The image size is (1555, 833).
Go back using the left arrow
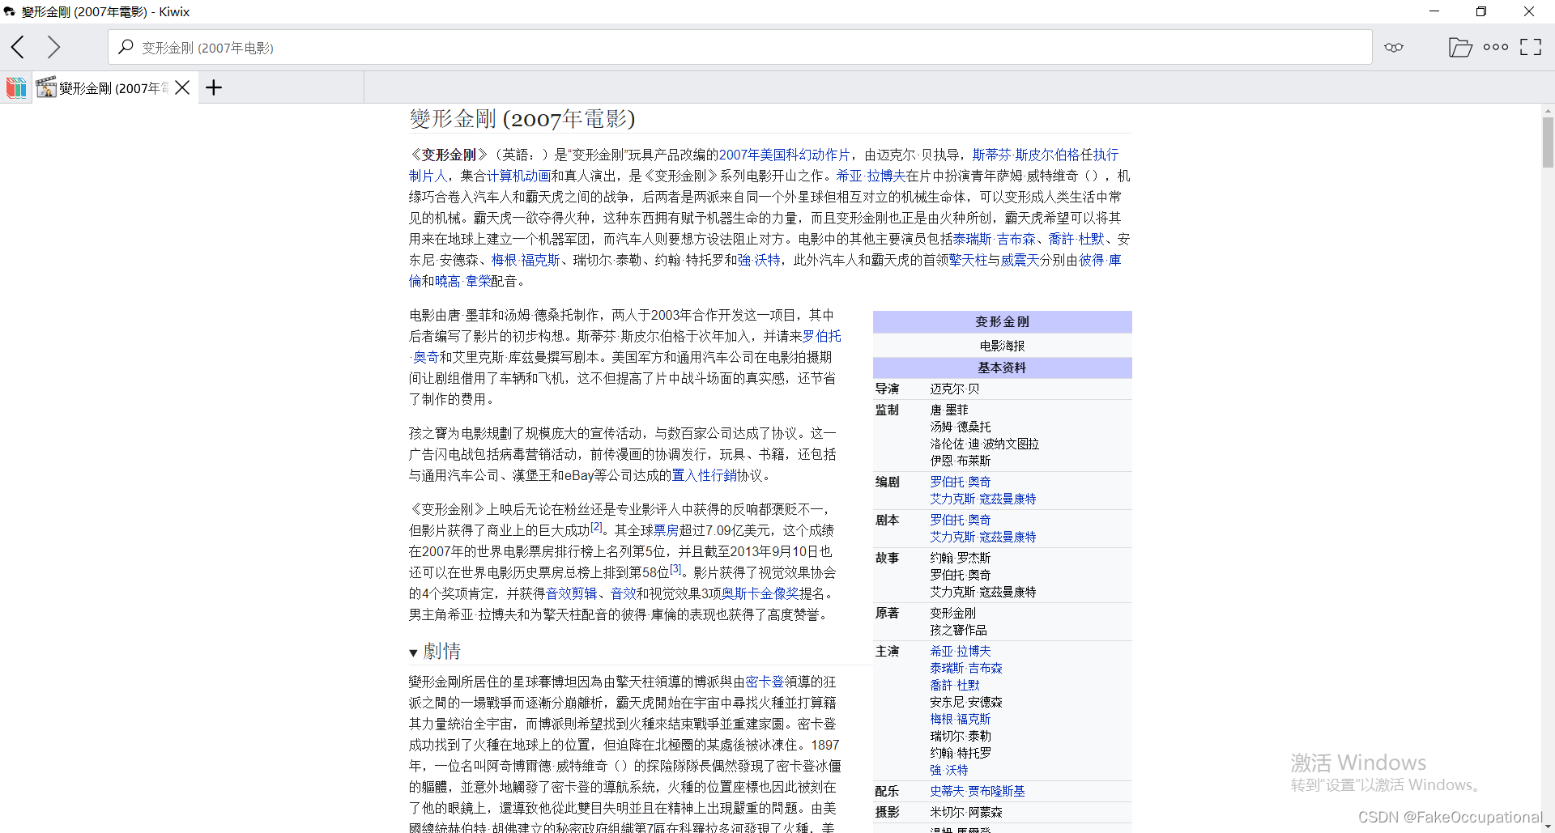coord(18,47)
